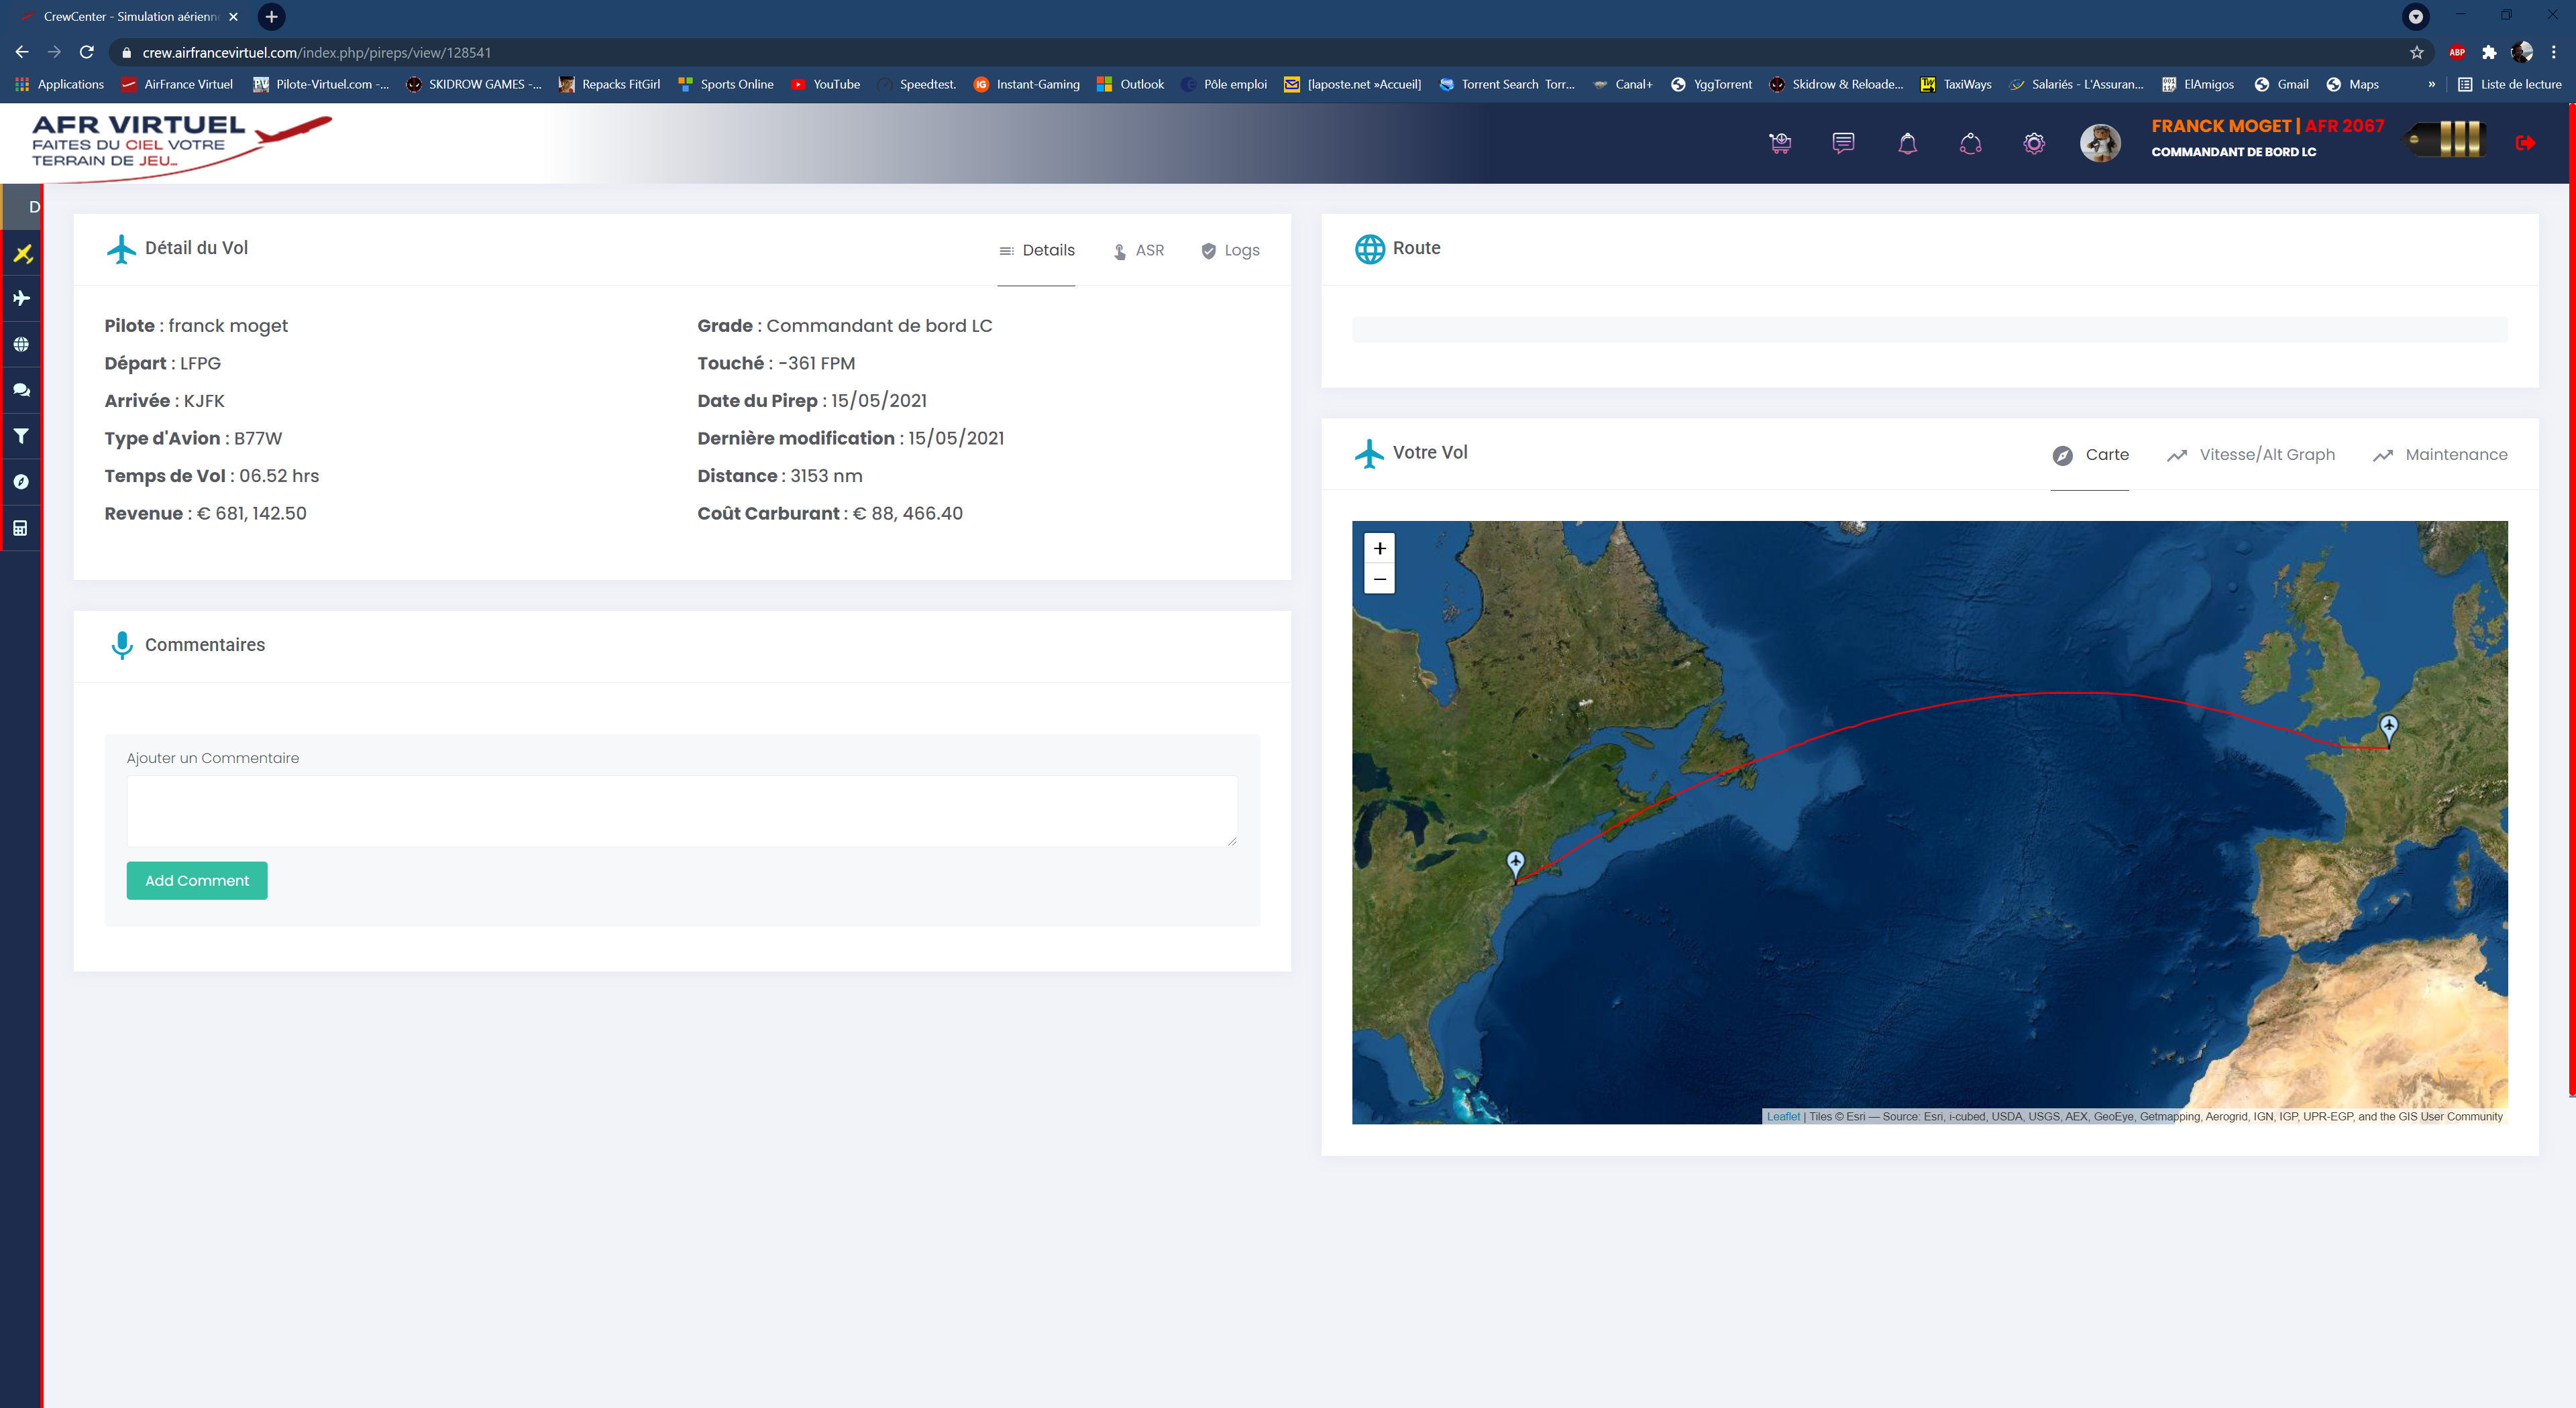Click the calculator icon in sidebar
2576x1408 pixels.
point(21,528)
